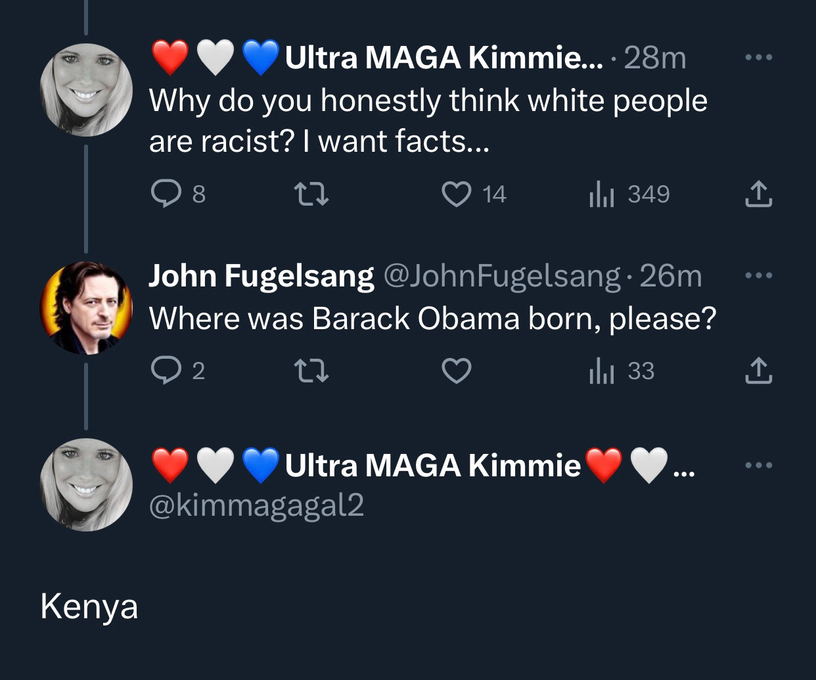Open more options on John Fugelsang's tweet
This screenshot has height=680, width=816.
click(759, 275)
